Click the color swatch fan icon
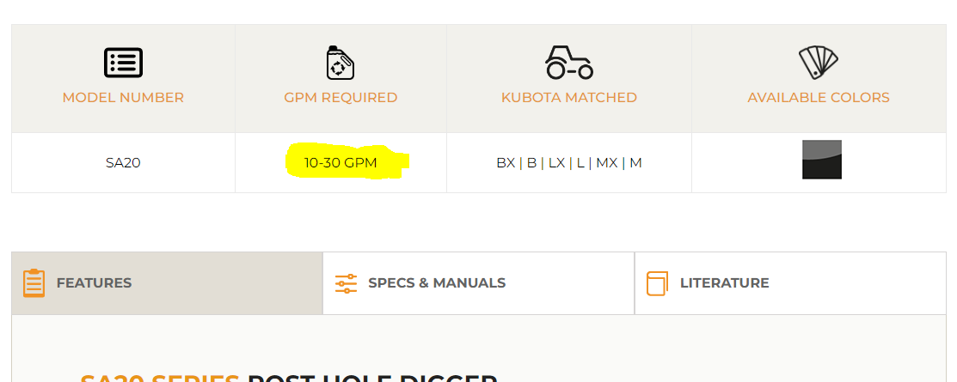957x382 pixels. click(x=818, y=63)
